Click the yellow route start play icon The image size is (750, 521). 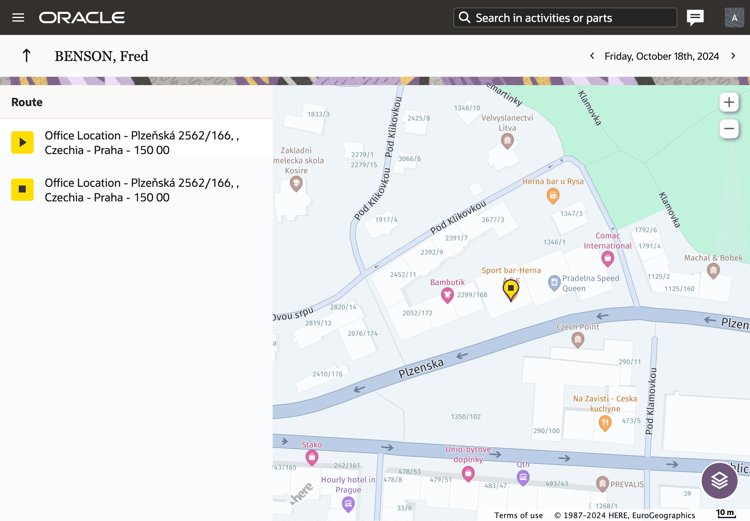tap(22, 142)
